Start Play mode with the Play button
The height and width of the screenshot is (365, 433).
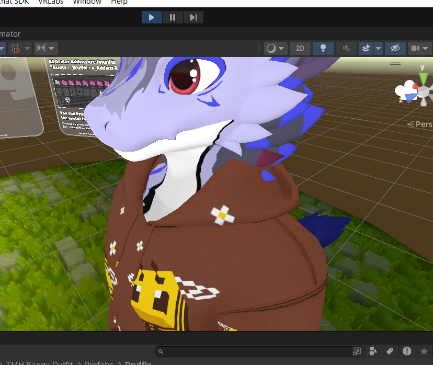coord(152,17)
